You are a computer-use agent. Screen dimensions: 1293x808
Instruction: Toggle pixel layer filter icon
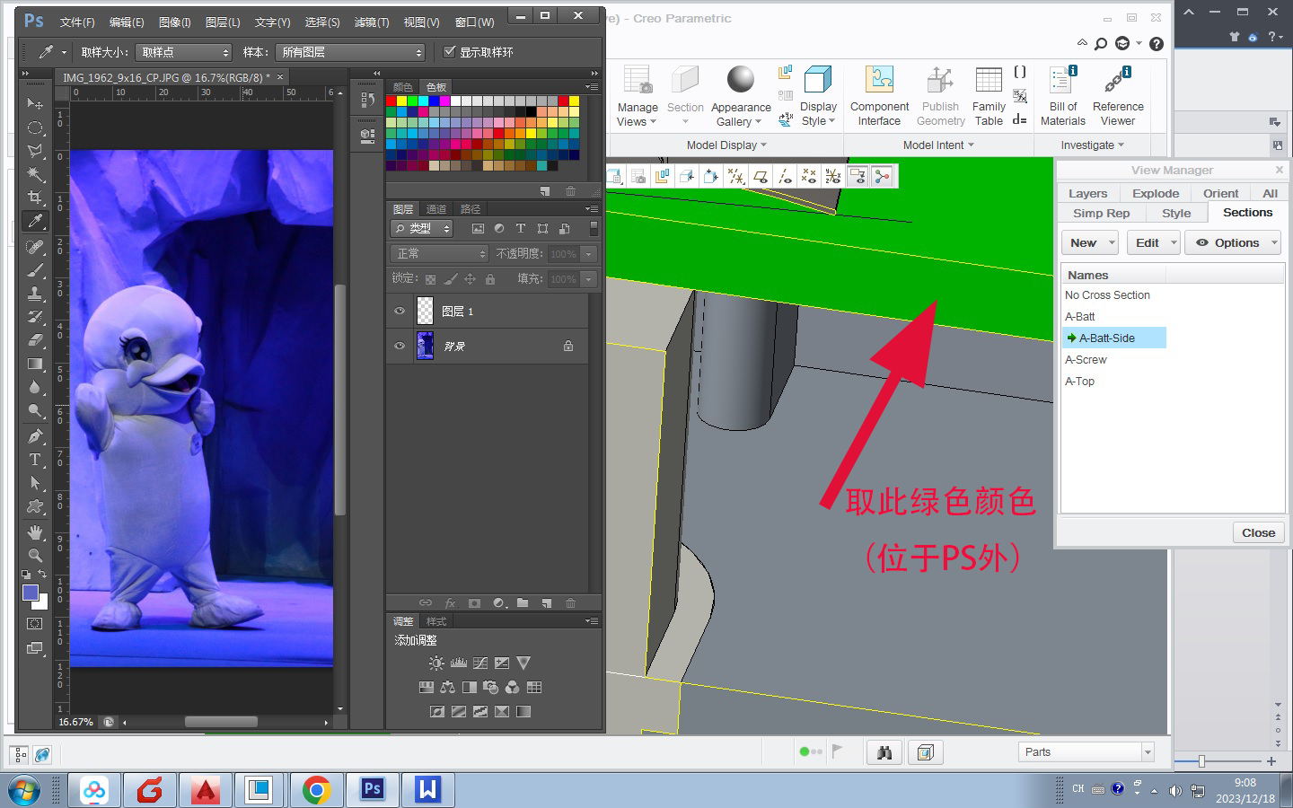(478, 228)
